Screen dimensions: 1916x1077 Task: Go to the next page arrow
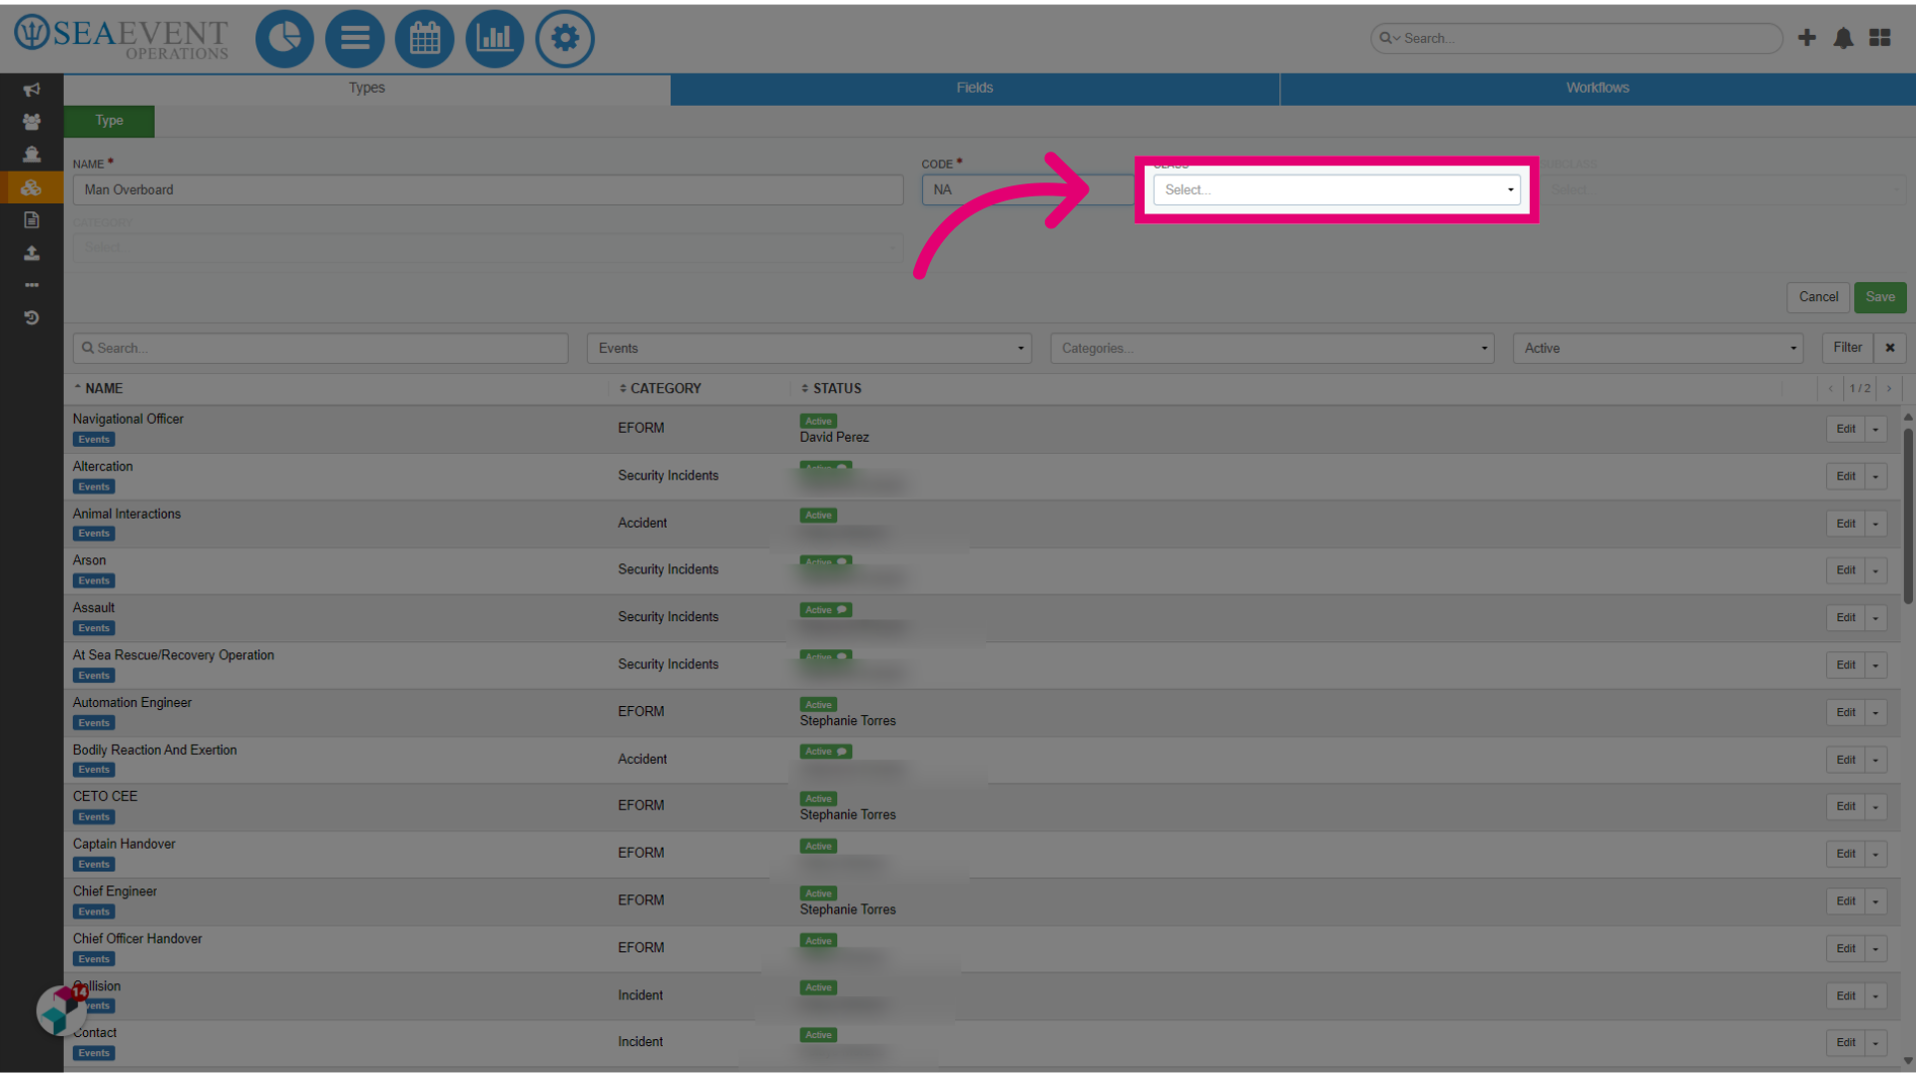coord(1889,388)
